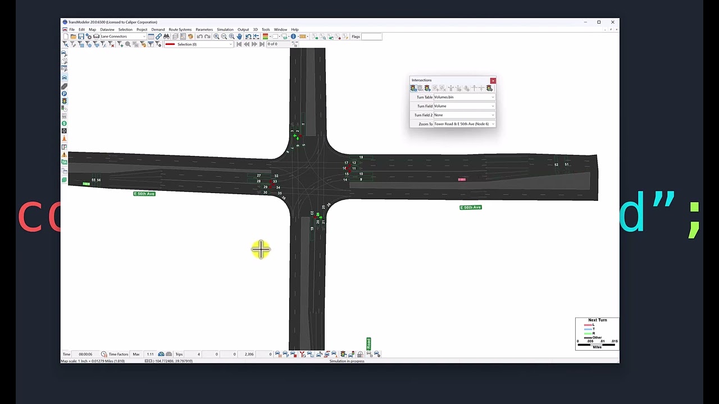
Task: Click the clear selection filter icon with red X
Action: pos(111,44)
